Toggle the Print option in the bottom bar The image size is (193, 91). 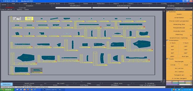(x=55, y=85)
